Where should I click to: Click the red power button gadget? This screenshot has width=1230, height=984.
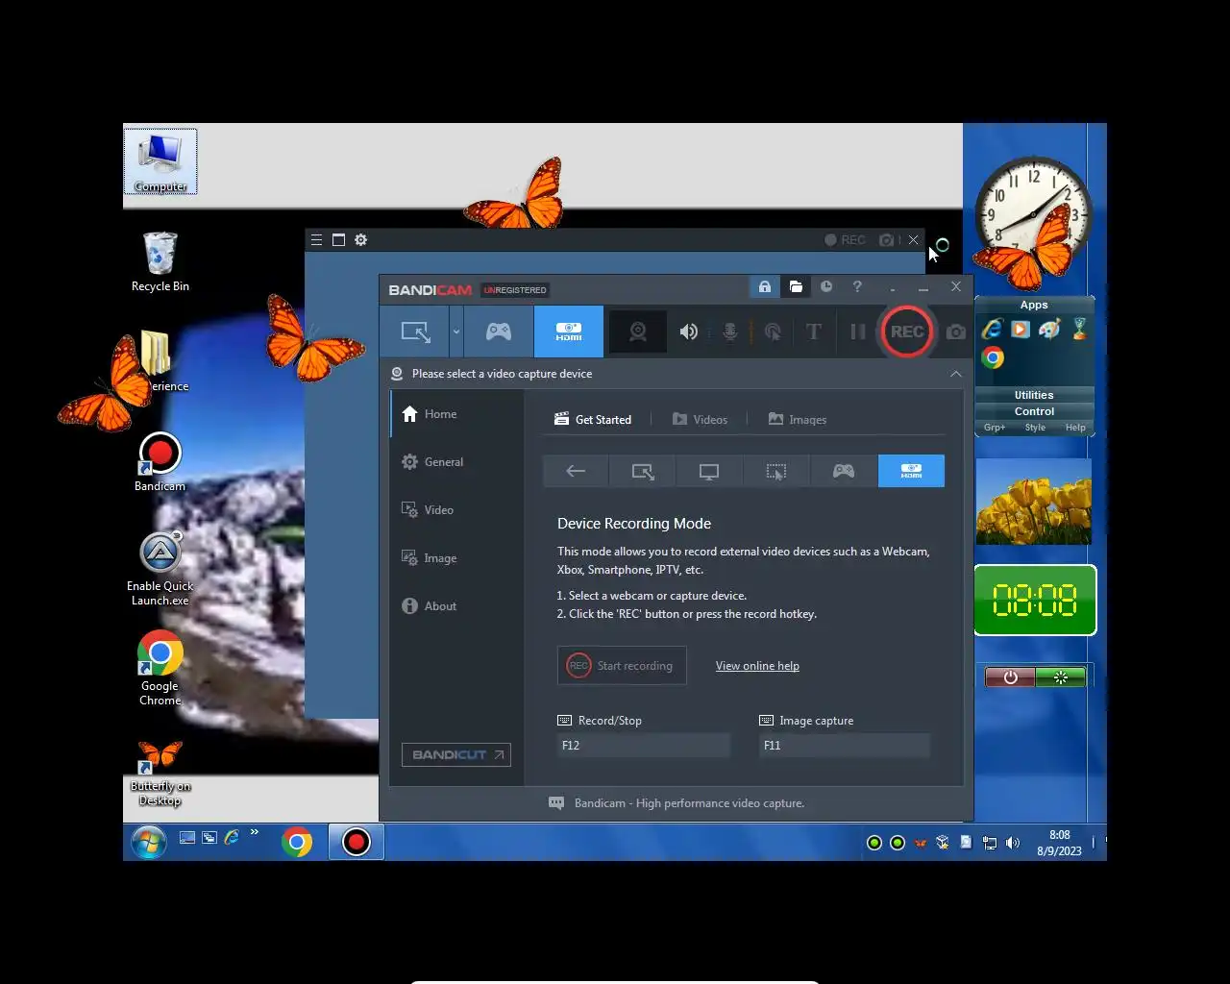(1010, 677)
